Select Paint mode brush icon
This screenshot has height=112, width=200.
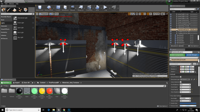pyautogui.click(x=9, y=10)
